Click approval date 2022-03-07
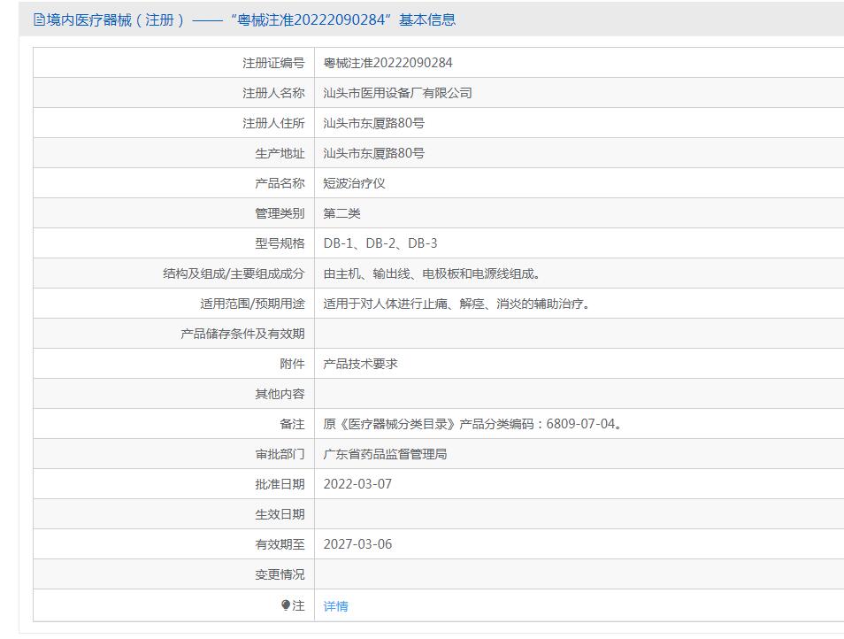 357,484
